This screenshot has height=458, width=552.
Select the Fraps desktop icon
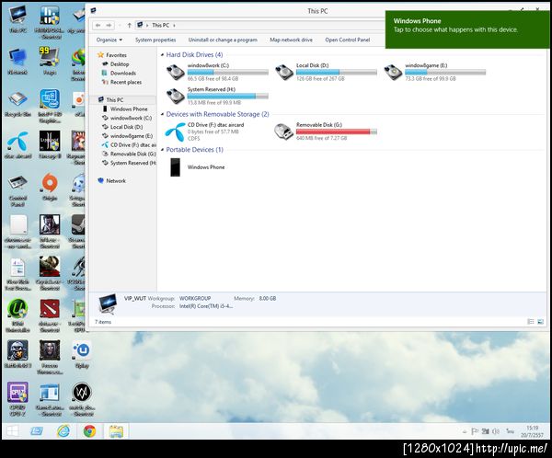pyautogui.click(x=50, y=61)
